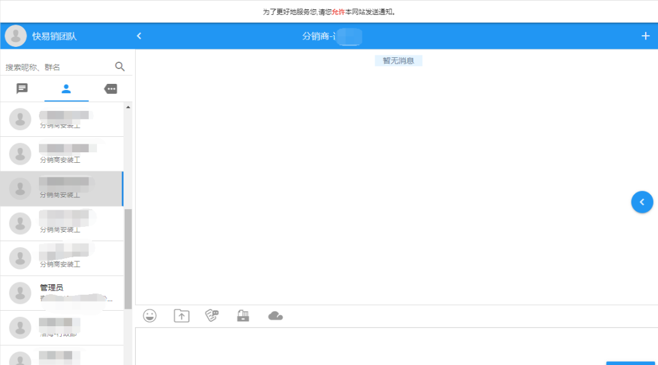Screen dimensions: 658x365
Task: Open the tags tab with ellipsis
Action: pyautogui.click(x=110, y=89)
